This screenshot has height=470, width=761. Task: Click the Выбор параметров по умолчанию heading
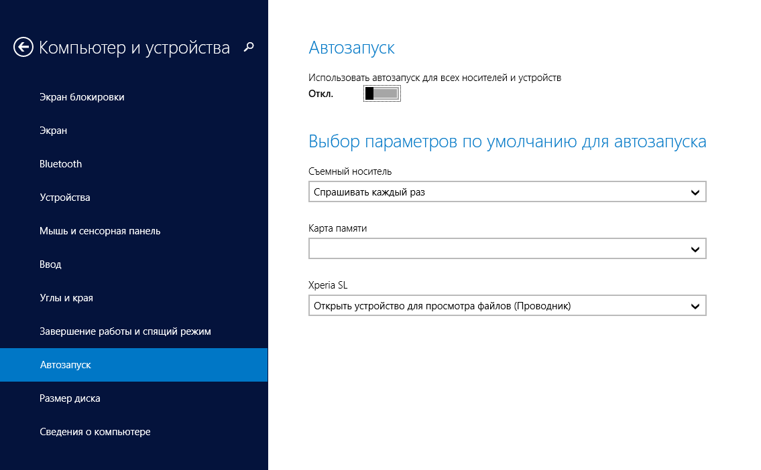point(507,142)
